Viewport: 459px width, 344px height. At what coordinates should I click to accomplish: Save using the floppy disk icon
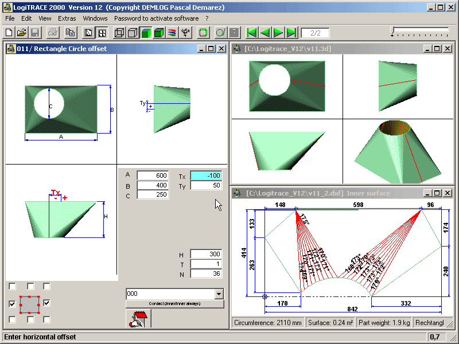(x=35, y=33)
